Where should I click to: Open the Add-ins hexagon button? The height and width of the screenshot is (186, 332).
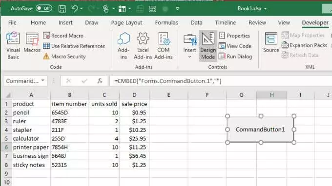point(124,46)
